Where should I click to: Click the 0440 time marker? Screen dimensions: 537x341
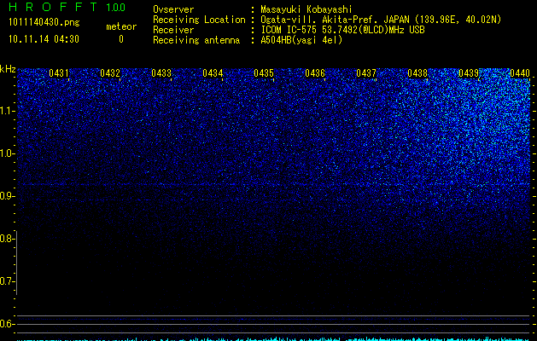(520, 72)
